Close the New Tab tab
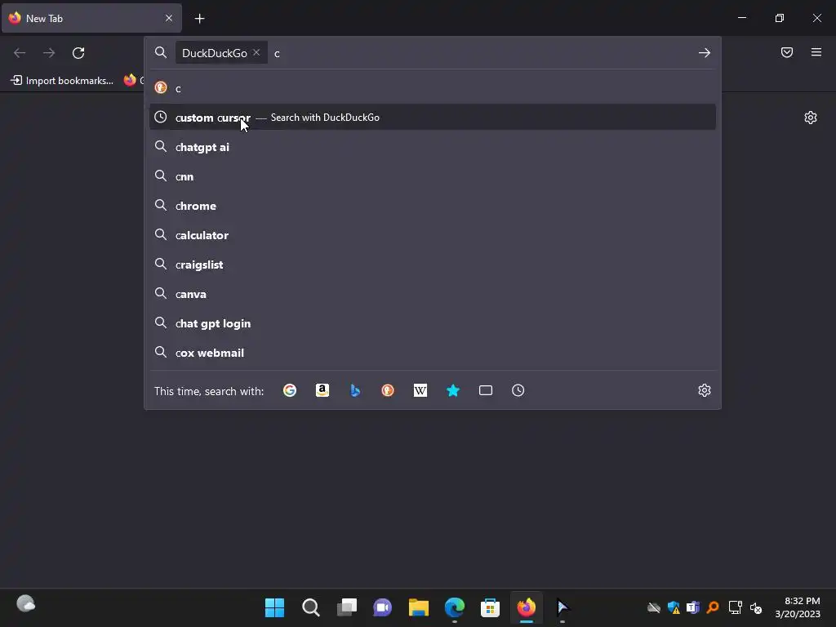Screen dimensions: 836x627 click(x=169, y=18)
